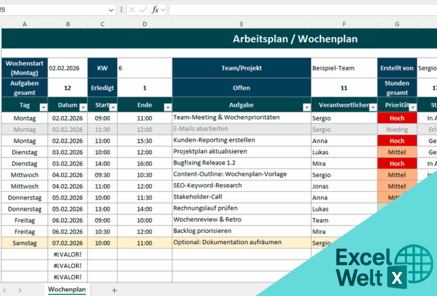Open the Insert Function fx button

point(155,10)
